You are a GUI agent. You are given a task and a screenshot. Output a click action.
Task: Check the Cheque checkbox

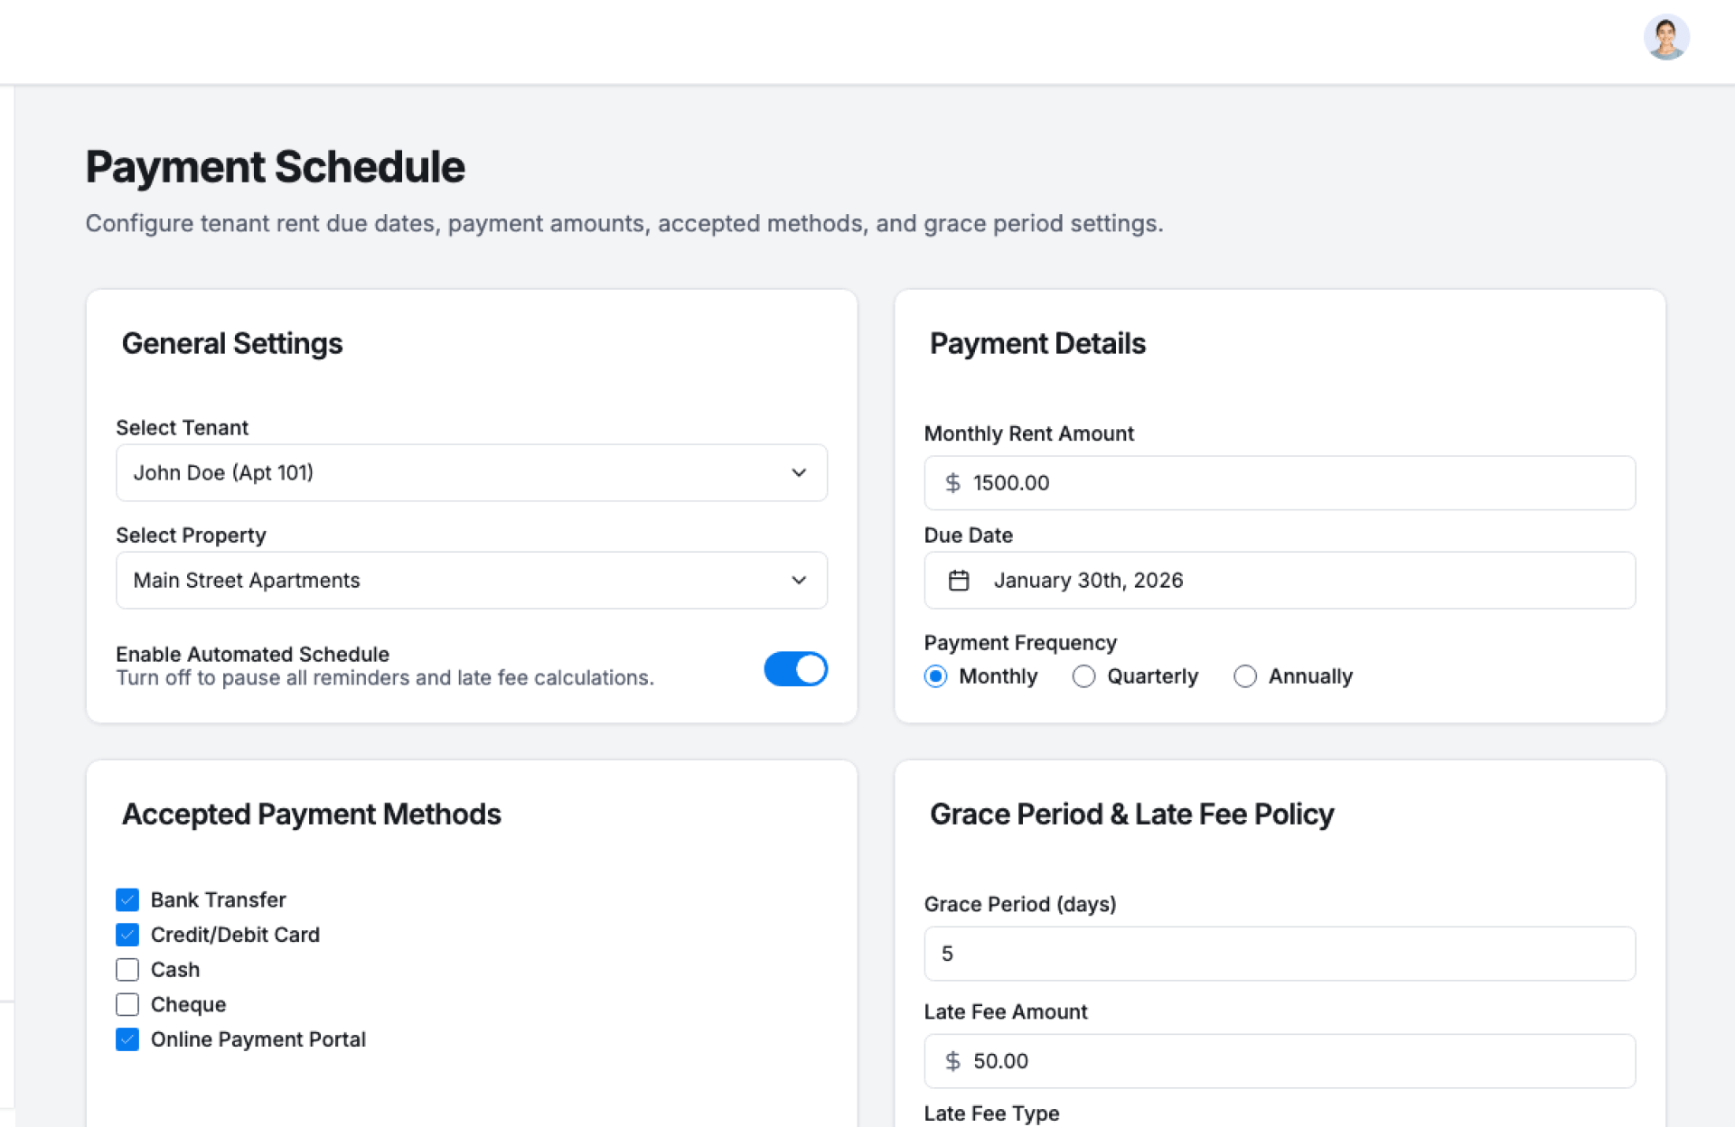click(x=127, y=1004)
